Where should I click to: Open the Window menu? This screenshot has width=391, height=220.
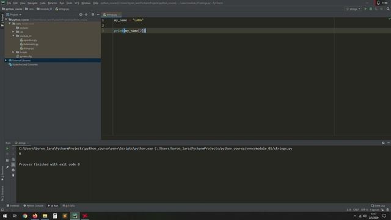(x=86, y=3)
